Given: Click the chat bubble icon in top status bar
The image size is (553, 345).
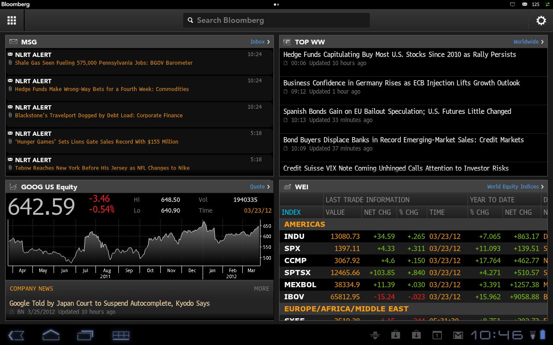Looking at the screenshot, I should [x=512, y=4].
